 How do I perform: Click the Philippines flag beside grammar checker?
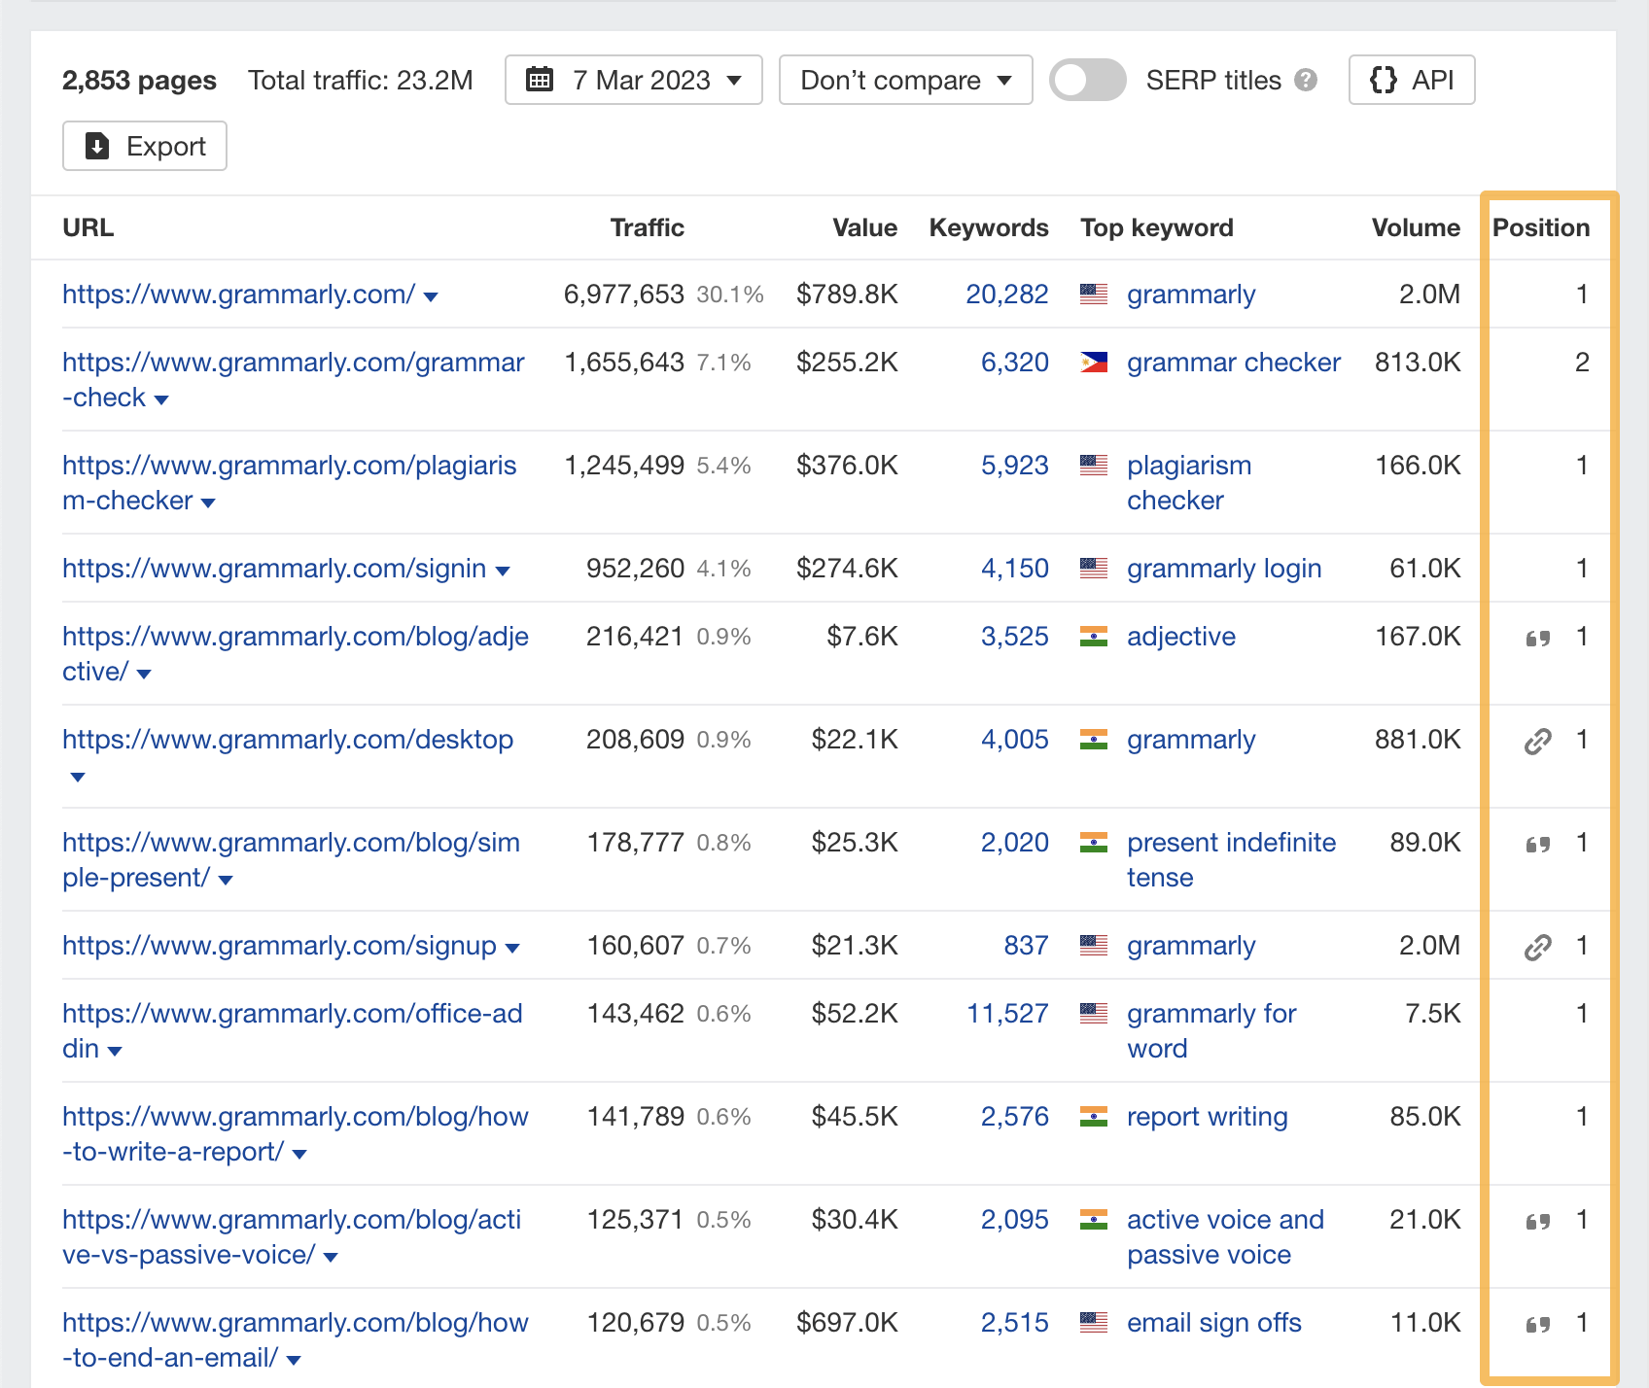tap(1095, 362)
